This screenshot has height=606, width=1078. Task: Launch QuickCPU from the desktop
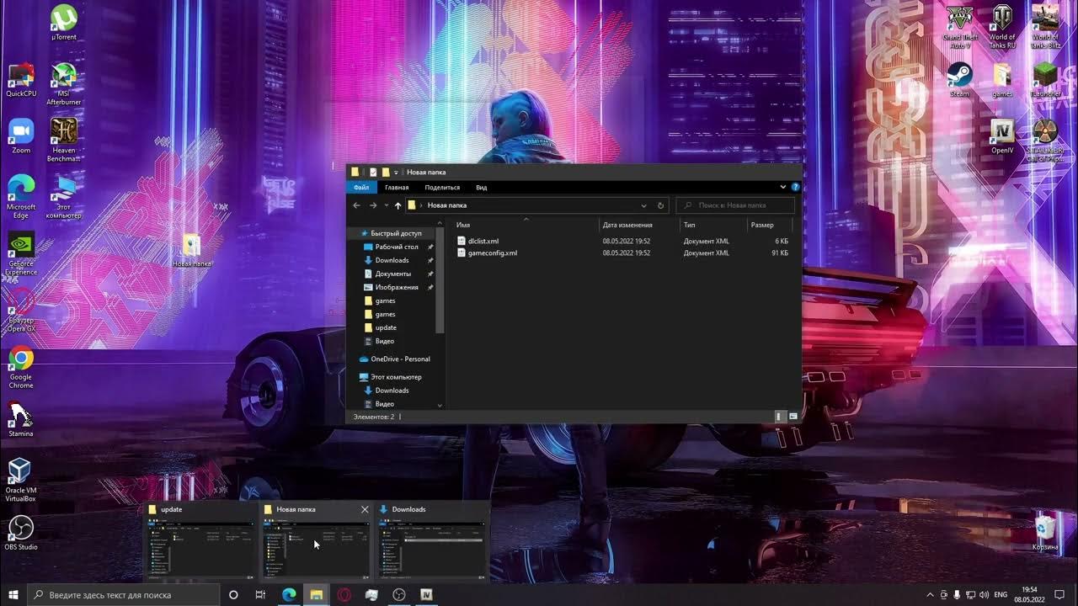pos(21,80)
